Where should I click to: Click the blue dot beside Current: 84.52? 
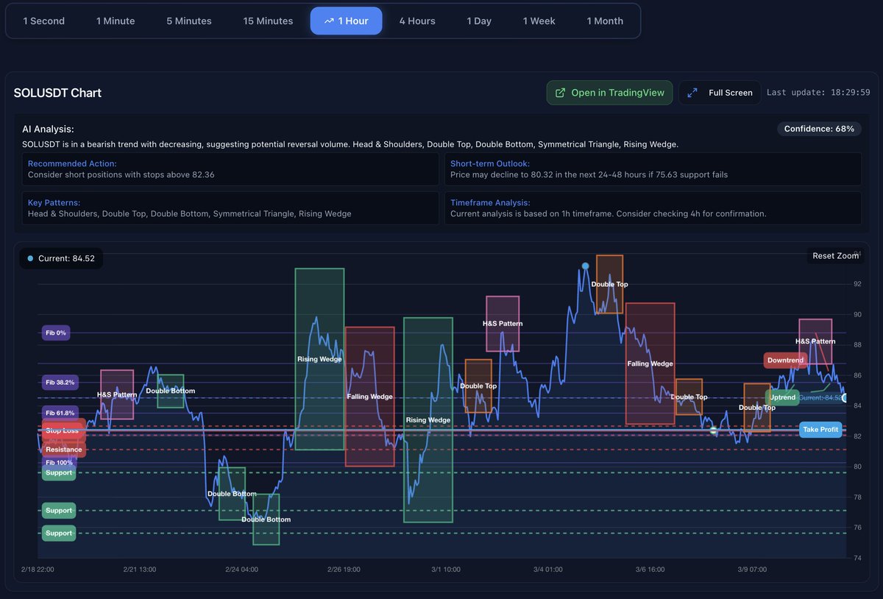pyautogui.click(x=30, y=258)
